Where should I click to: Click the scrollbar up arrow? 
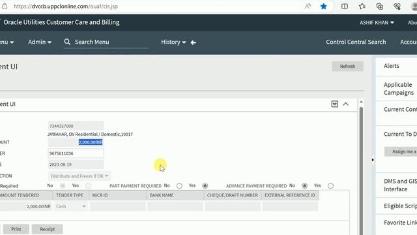361,102
